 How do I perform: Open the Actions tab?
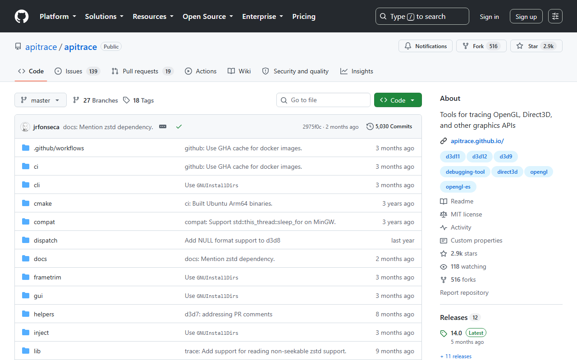click(201, 71)
